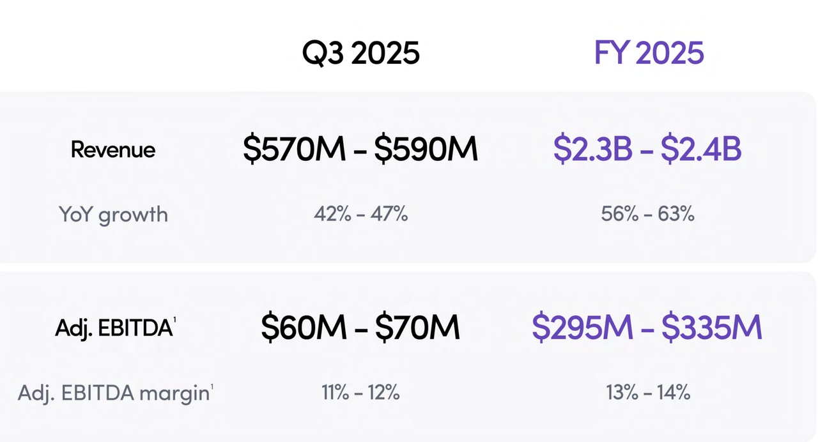Click the $70M Q3 EBITDA figure
818x442 pixels.
point(417,328)
